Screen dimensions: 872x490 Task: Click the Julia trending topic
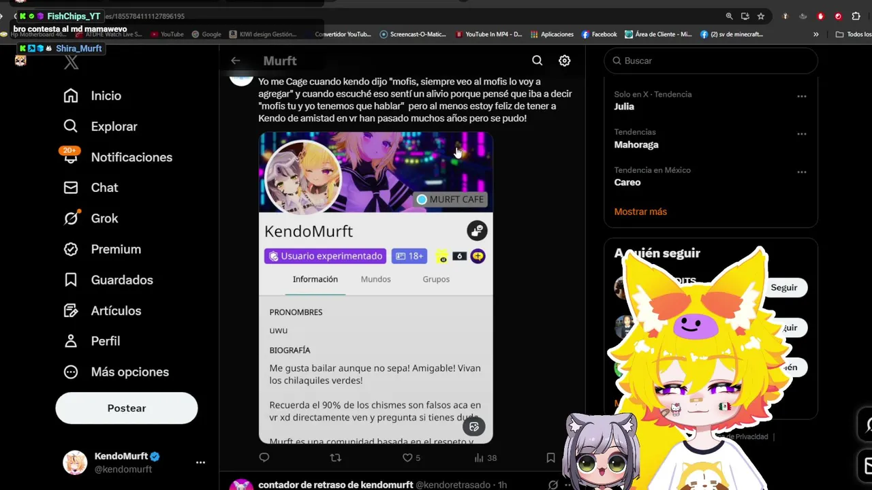coord(624,107)
